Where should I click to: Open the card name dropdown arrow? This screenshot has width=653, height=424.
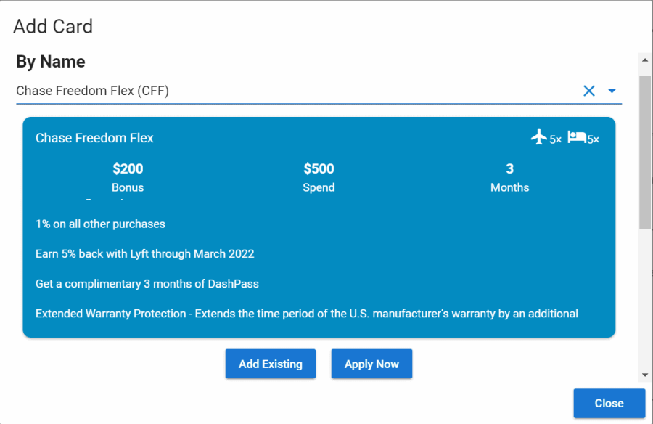tap(612, 91)
